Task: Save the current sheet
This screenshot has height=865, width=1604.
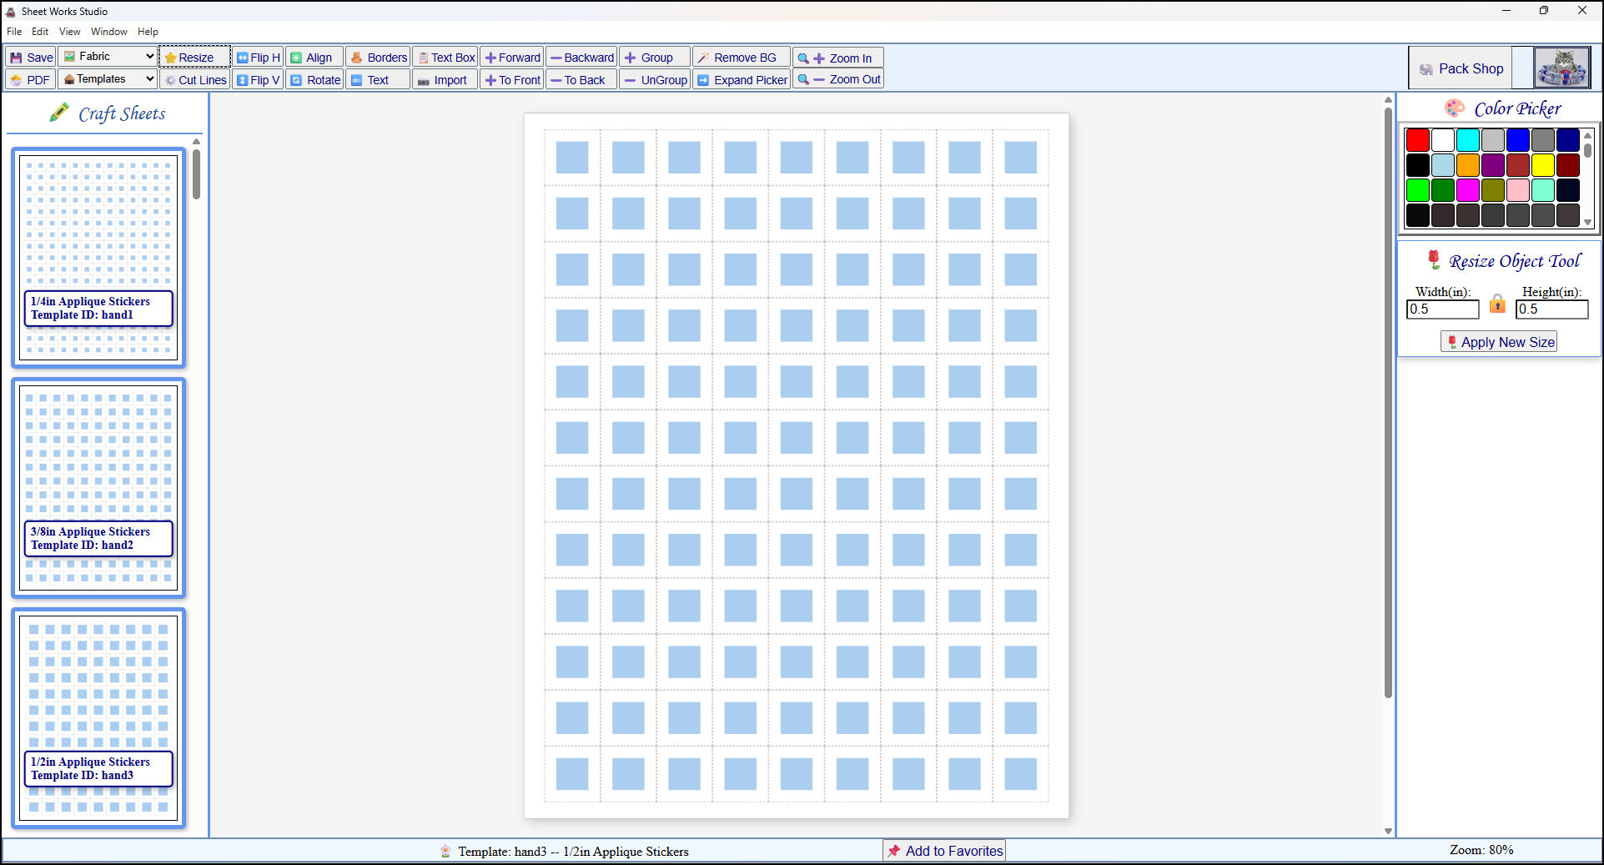Action: [x=29, y=57]
